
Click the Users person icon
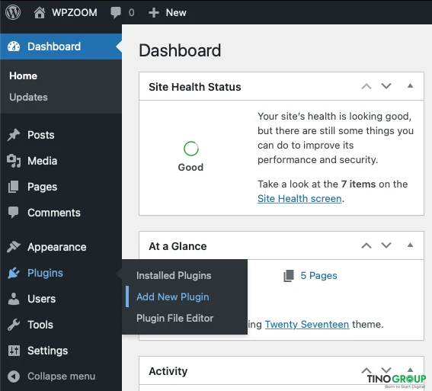click(x=14, y=299)
